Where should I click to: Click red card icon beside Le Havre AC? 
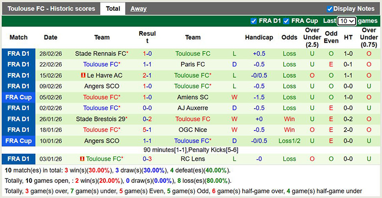point(83,75)
